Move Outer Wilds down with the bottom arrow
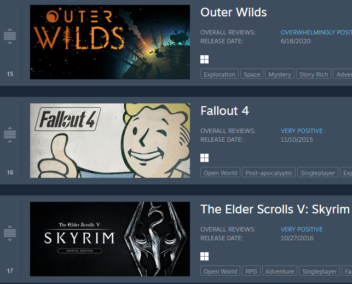The height and width of the screenshot is (284, 352). [10, 43]
